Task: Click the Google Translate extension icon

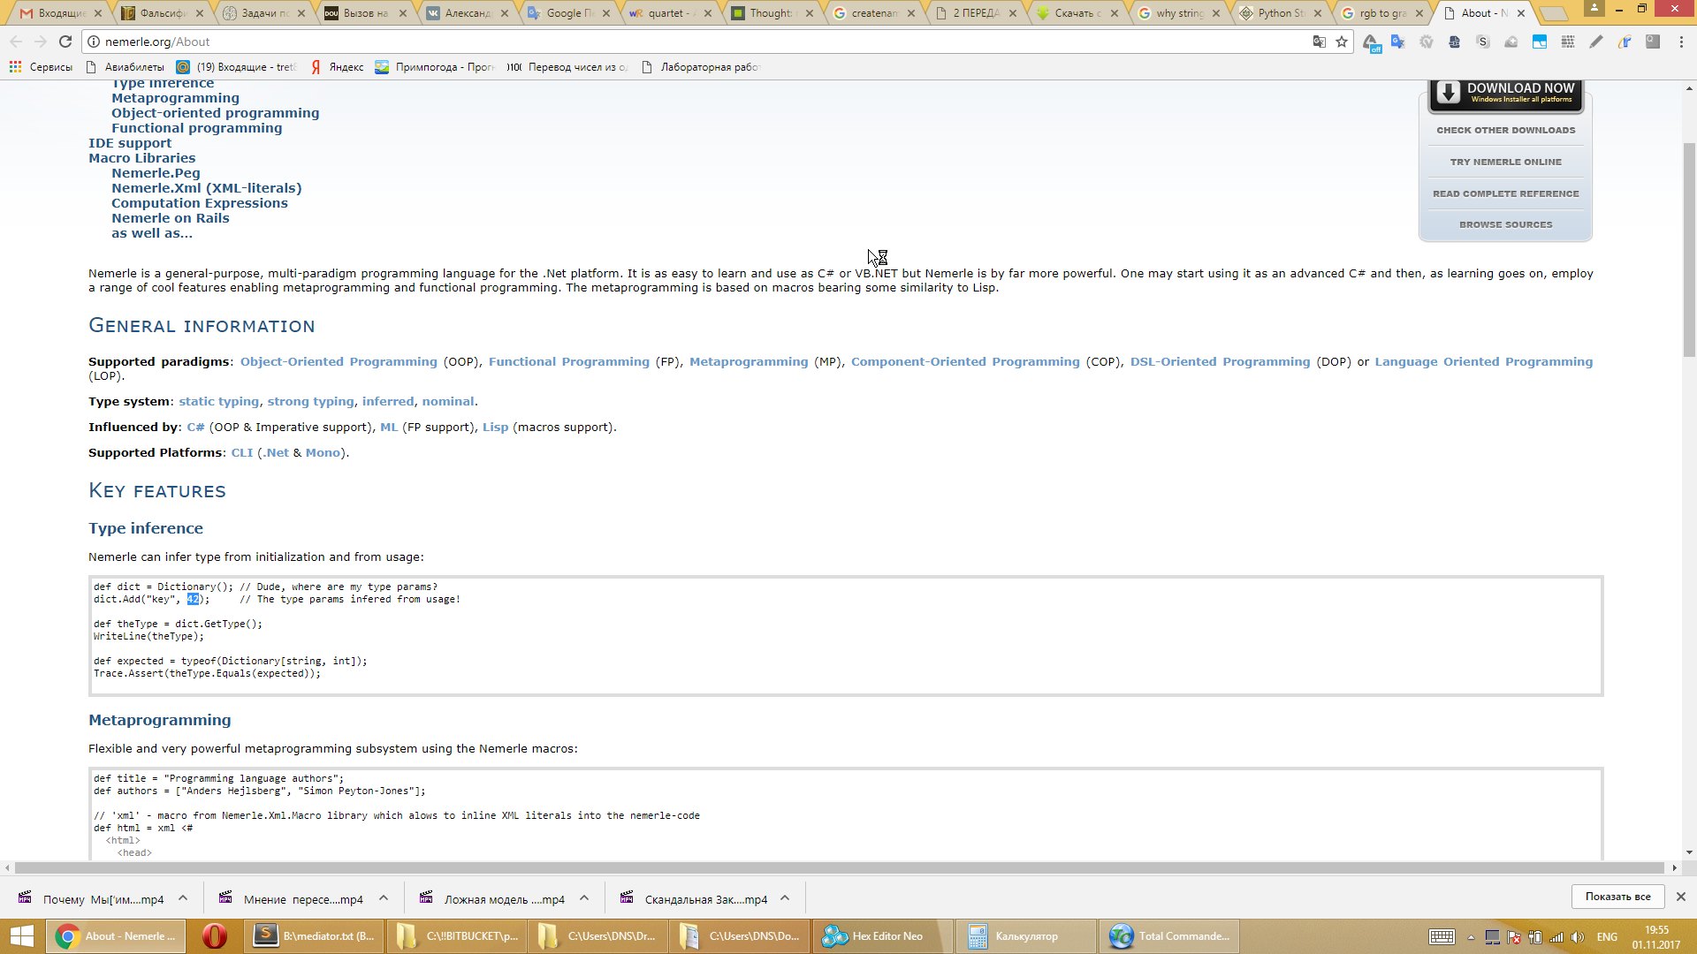Action: click(1397, 42)
